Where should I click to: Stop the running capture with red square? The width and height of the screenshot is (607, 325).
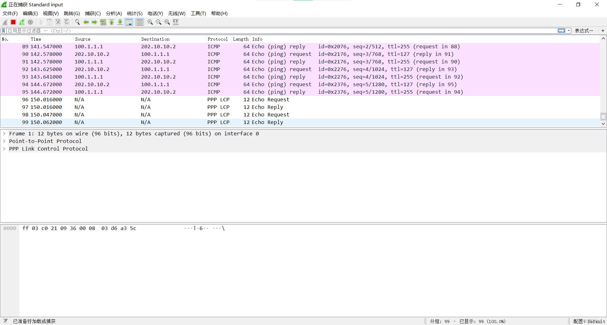click(x=13, y=22)
